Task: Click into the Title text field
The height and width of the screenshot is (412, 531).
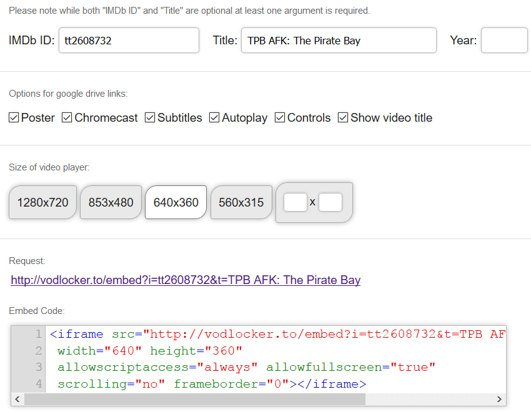Action: (339, 40)
